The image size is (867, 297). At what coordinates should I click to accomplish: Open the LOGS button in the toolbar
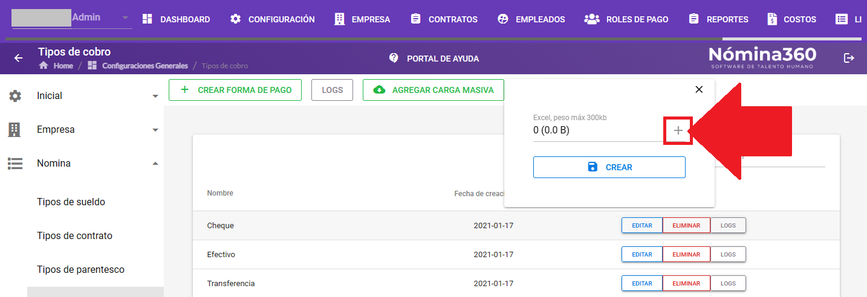333,90
